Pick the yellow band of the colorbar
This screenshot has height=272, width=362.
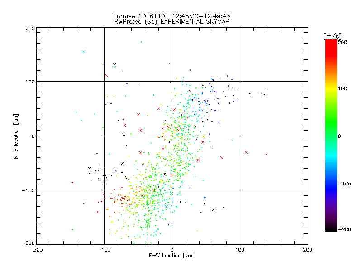click(x=331, y=88)
